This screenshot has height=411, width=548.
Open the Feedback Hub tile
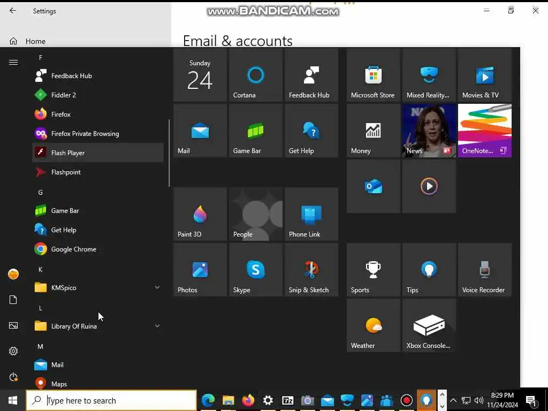coord(311,75)
